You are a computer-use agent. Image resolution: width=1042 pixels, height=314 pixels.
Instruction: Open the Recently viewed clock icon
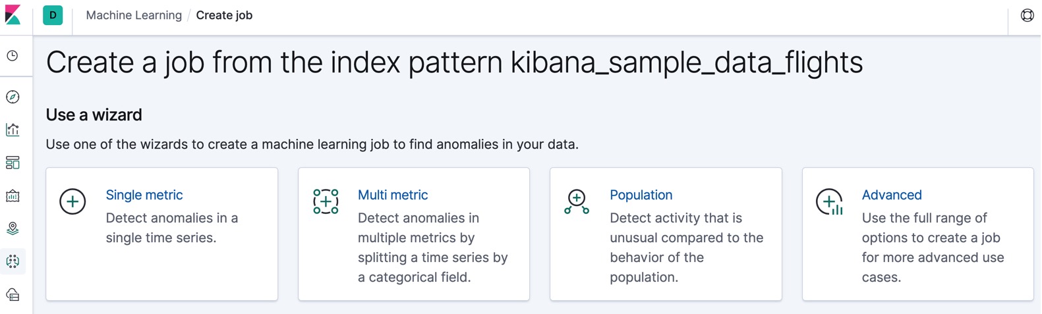(13, 56)
